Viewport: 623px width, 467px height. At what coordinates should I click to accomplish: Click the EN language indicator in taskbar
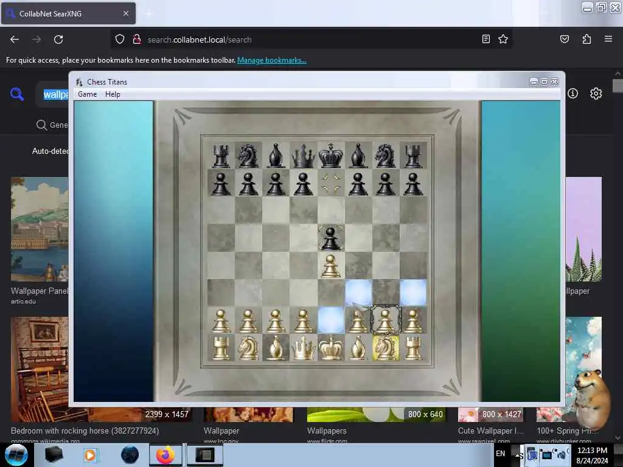[500, 454]
